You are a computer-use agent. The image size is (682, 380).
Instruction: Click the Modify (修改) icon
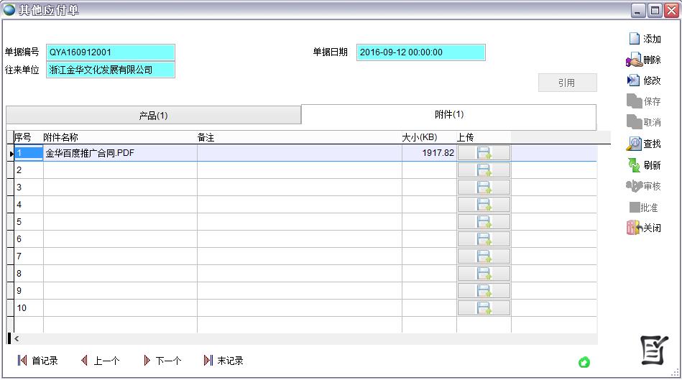pos(634,80)
